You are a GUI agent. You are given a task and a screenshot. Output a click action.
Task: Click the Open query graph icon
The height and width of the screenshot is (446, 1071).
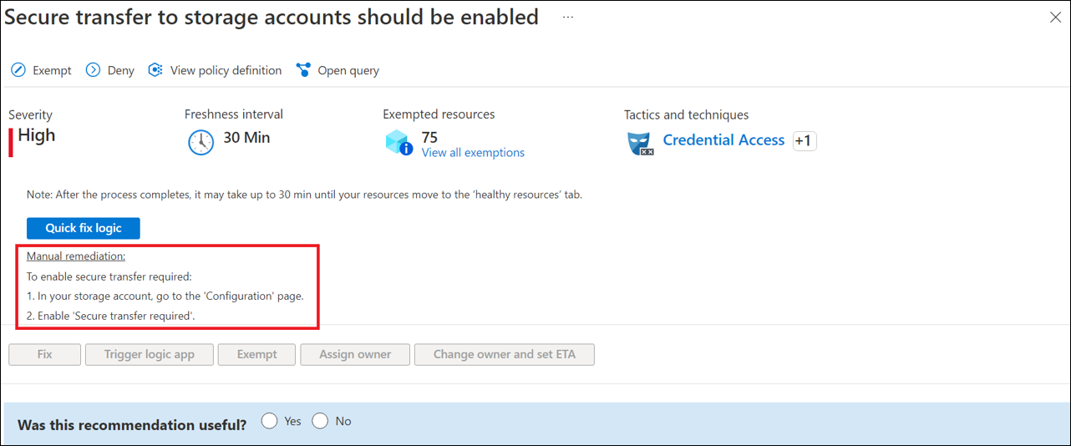303,70
